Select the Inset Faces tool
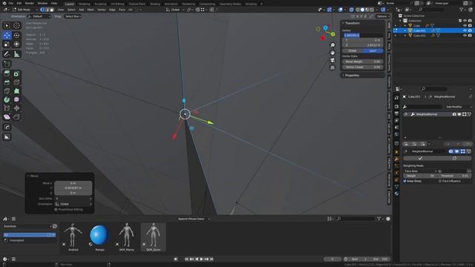 pyautogui.click(x=16, y=73)
